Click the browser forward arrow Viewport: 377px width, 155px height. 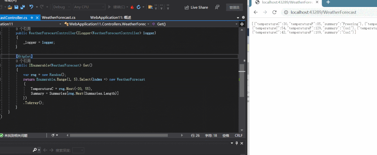point(265,12)
